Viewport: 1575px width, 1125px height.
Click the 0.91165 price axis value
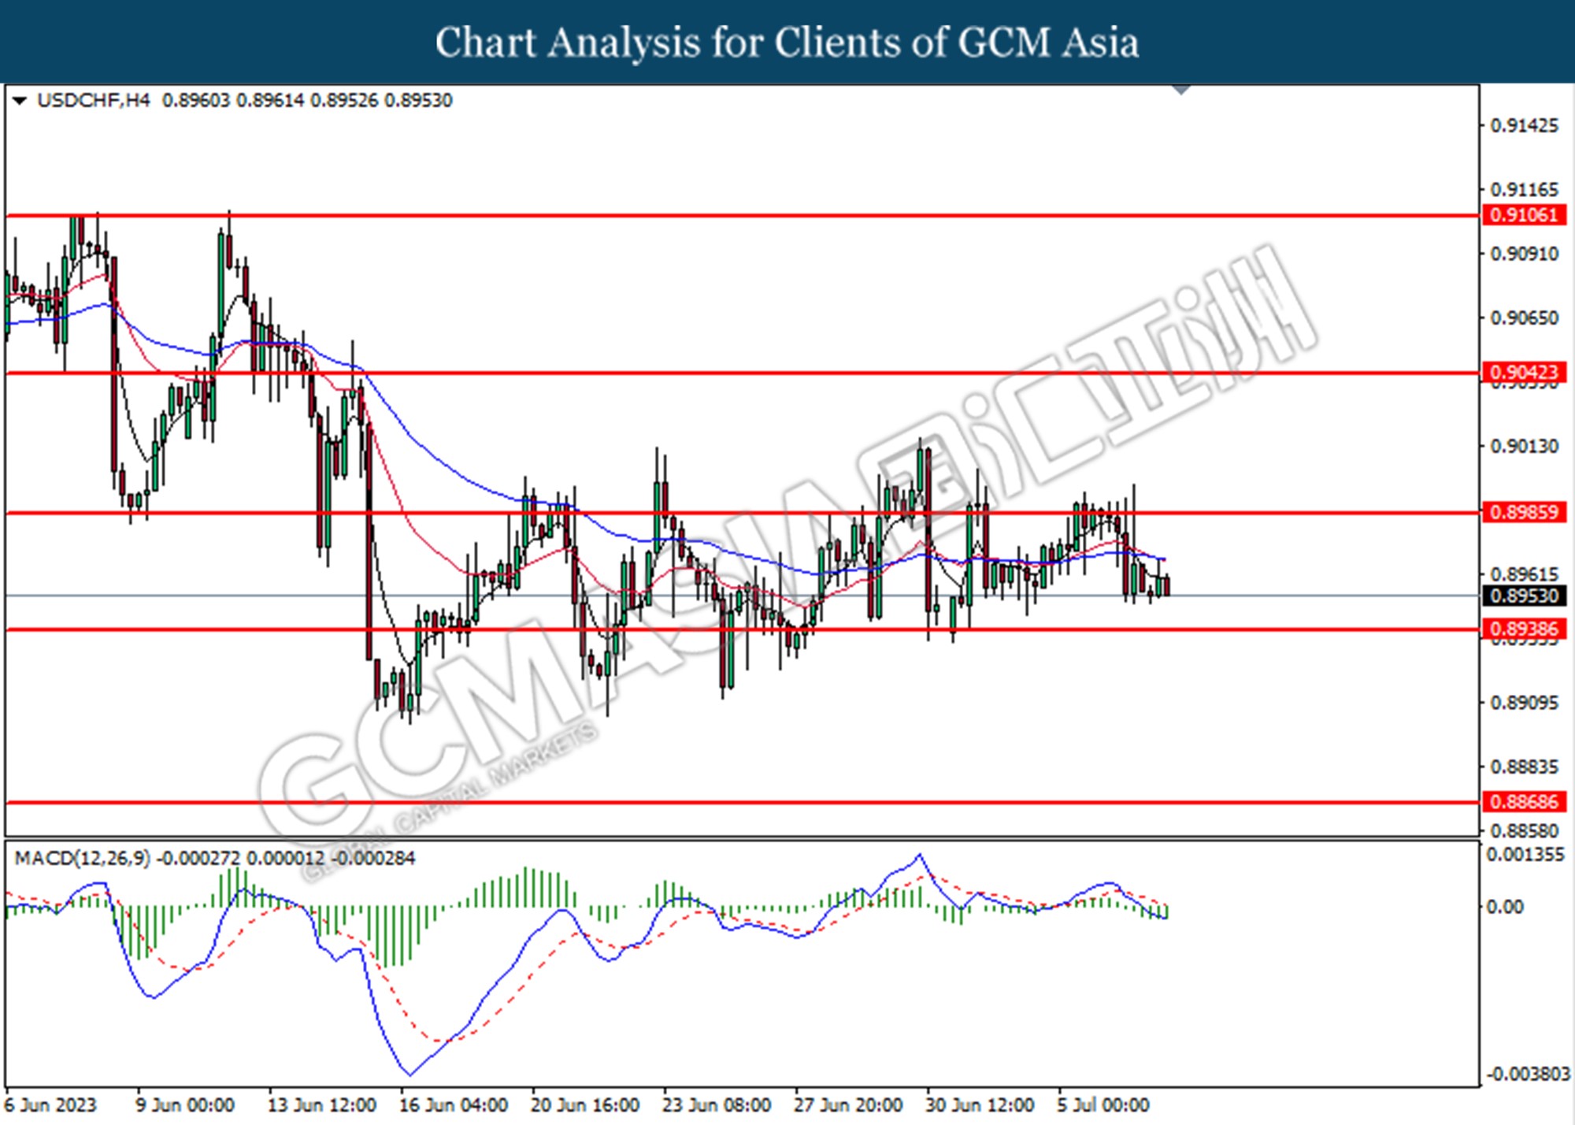[1525, 190]
